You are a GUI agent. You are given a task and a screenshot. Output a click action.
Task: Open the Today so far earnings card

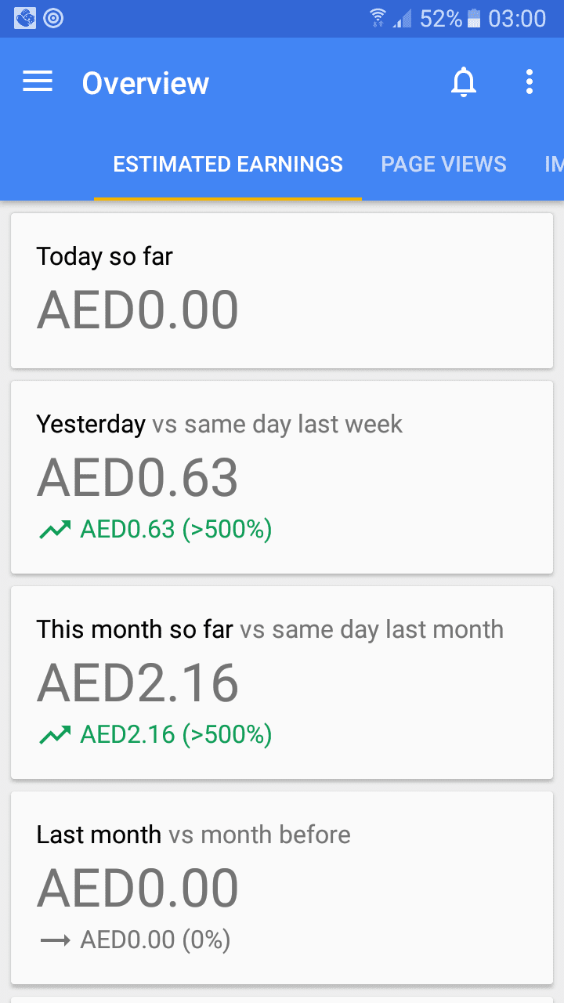pos(282,291)
